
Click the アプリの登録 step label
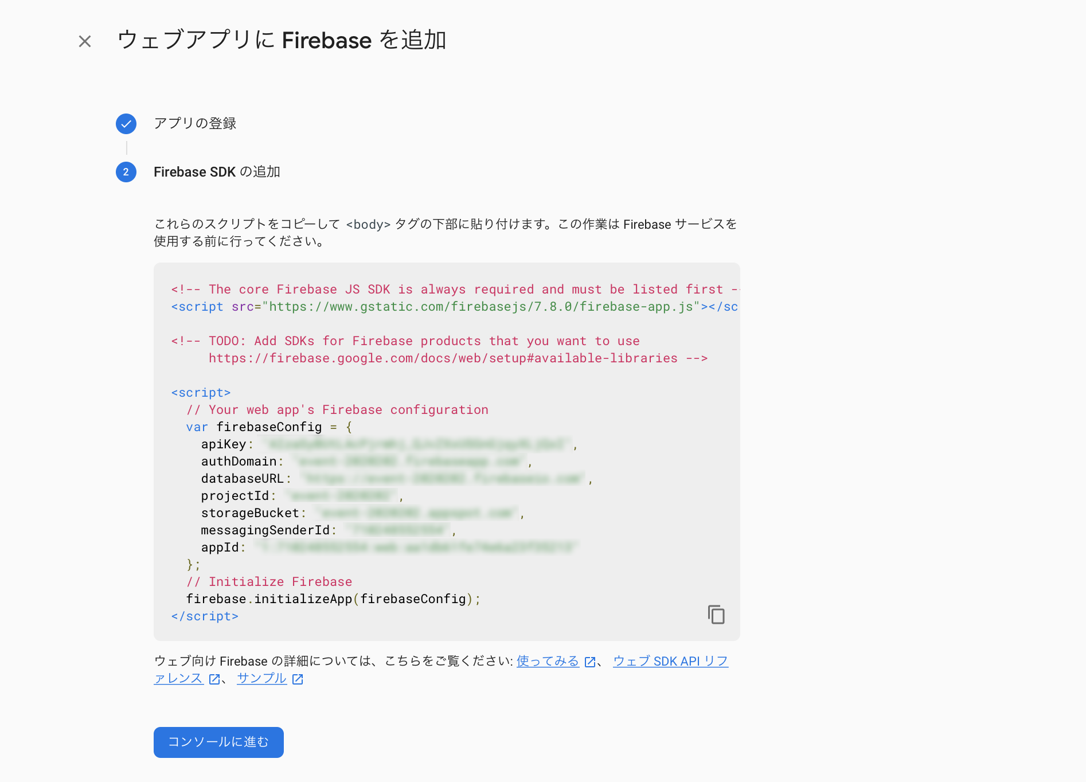[195, 124]
